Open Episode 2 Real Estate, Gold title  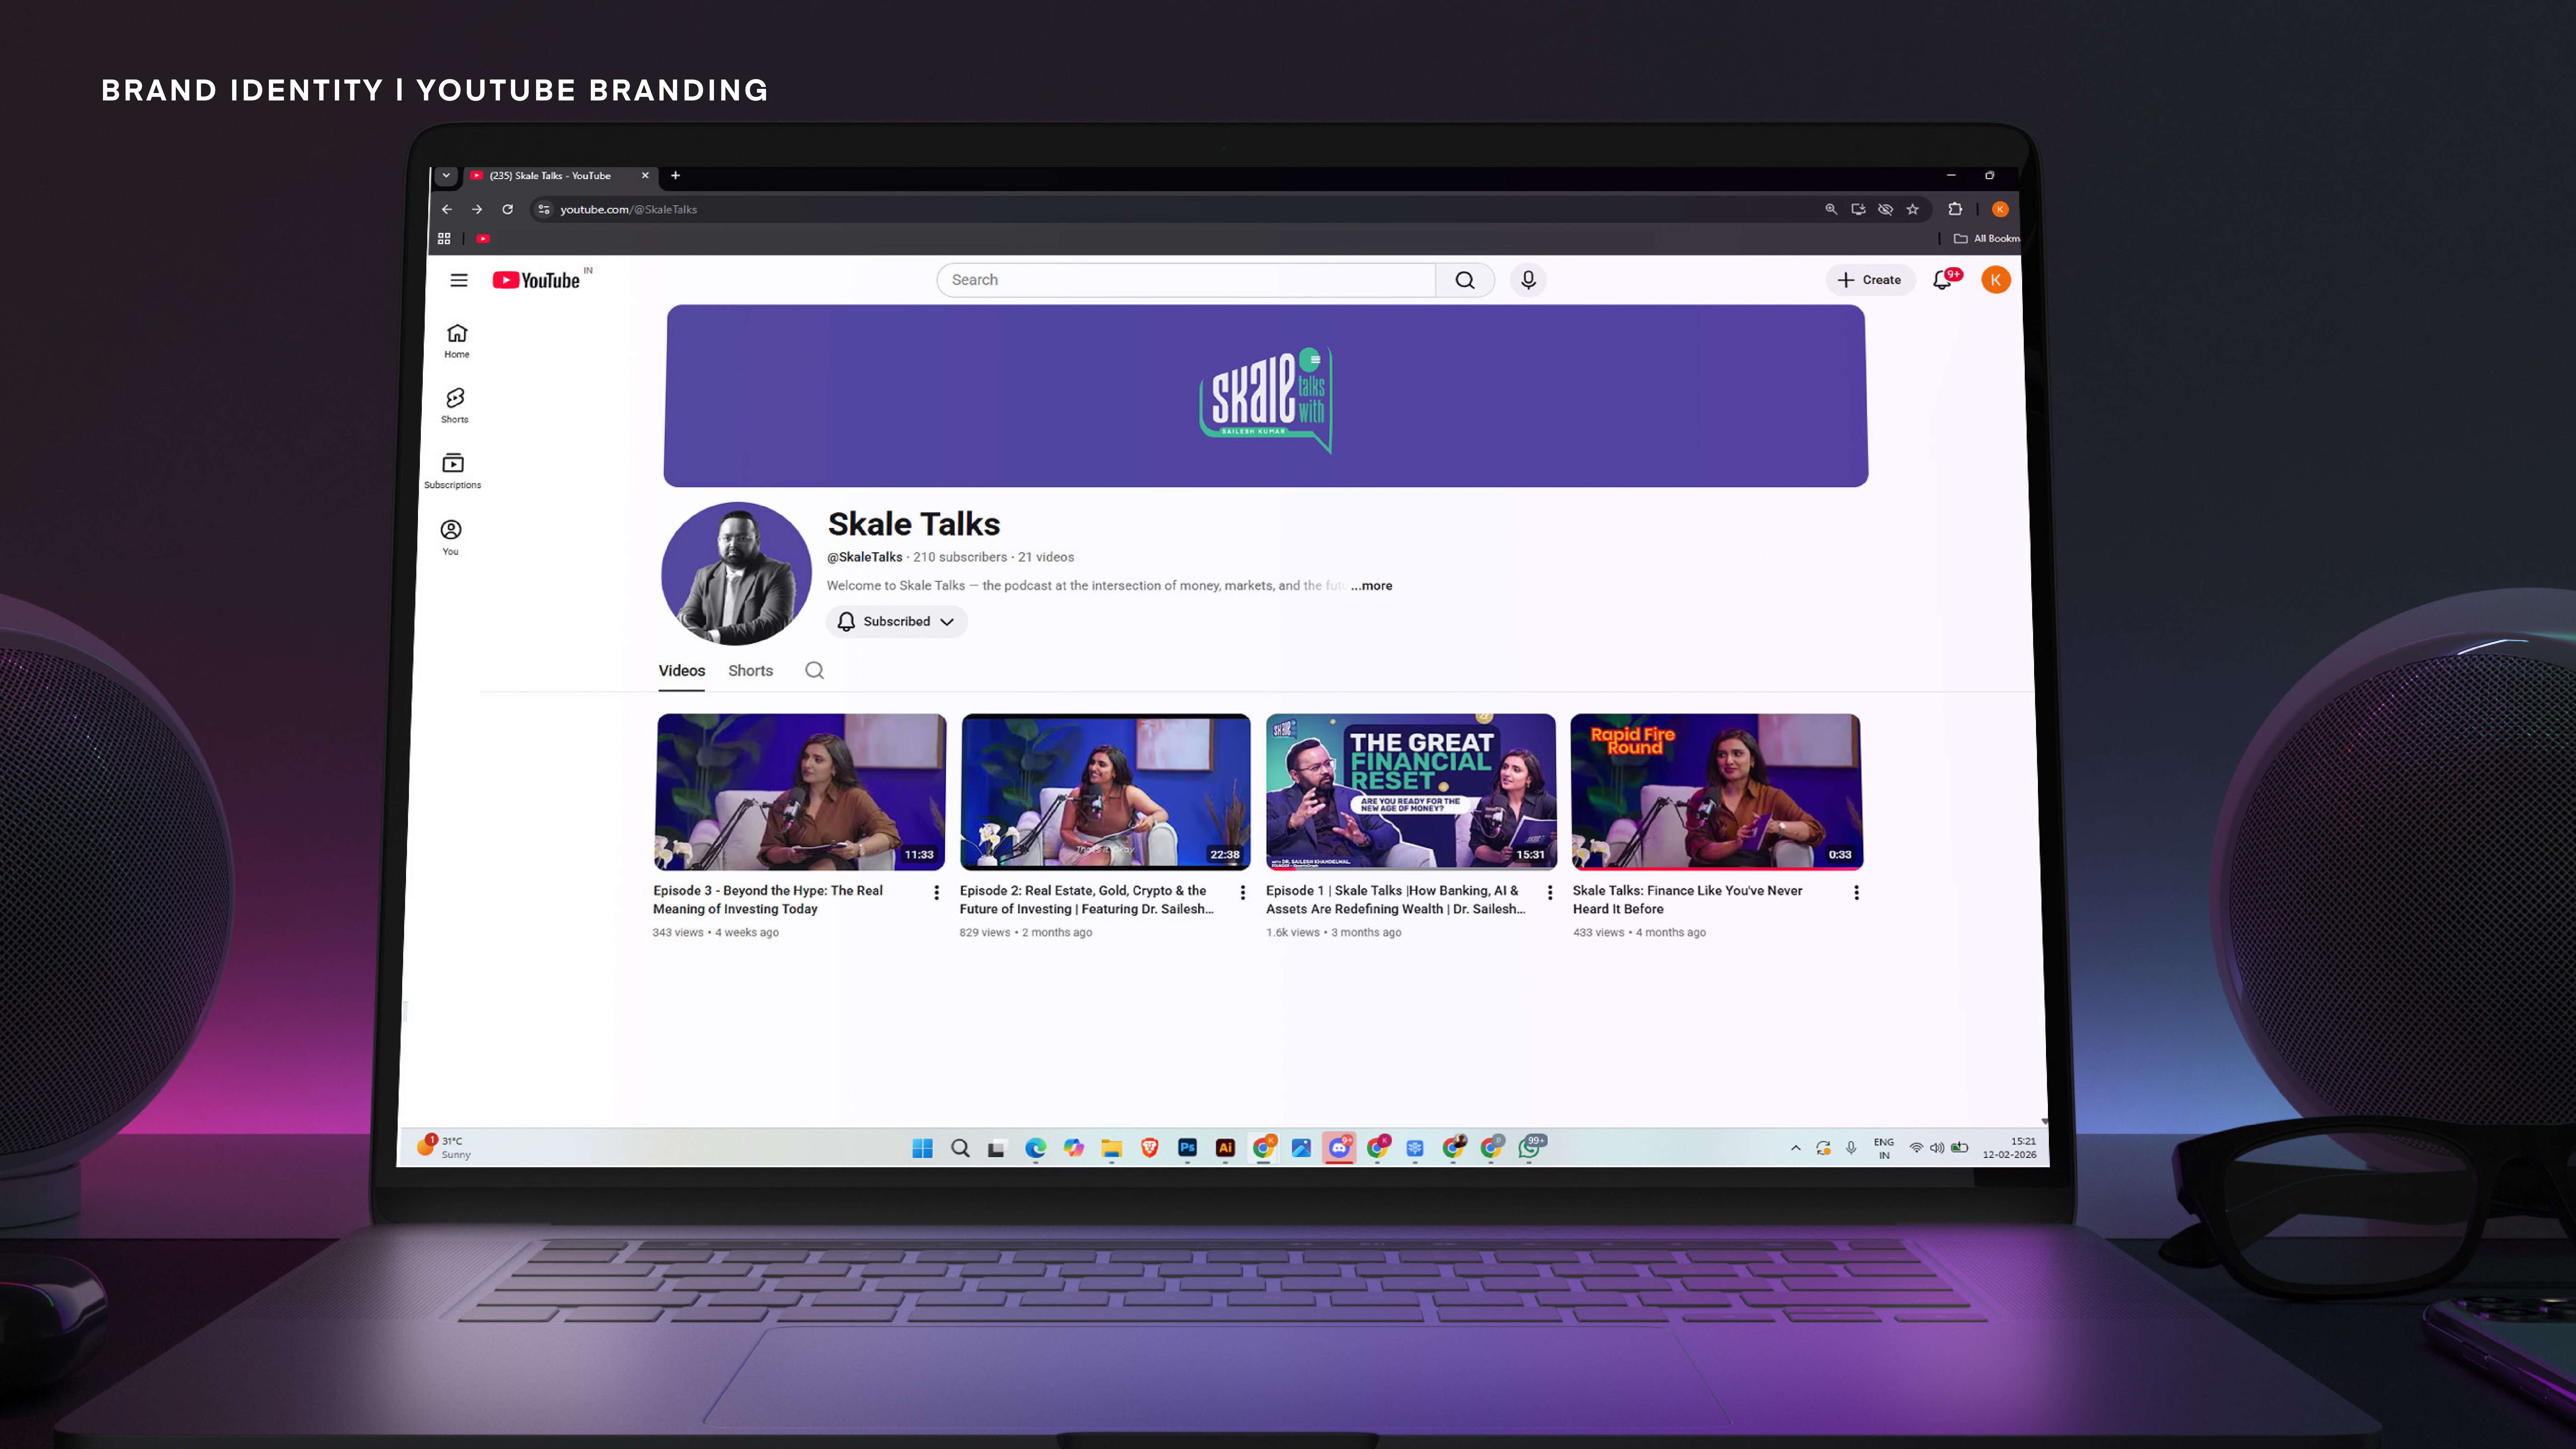(x=1087, y=900)
